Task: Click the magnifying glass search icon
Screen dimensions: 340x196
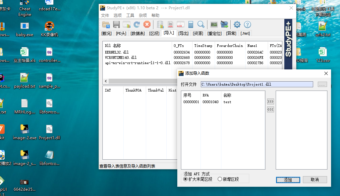Action: (x=201, y=25)
